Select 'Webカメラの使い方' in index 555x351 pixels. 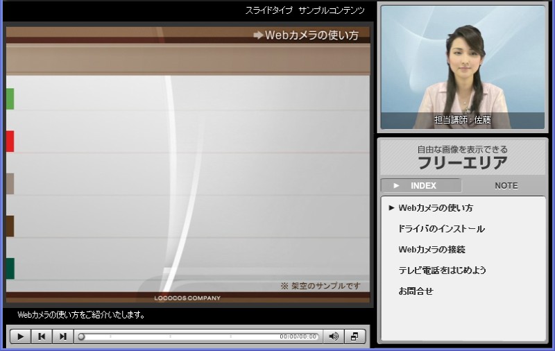(436, 207)
